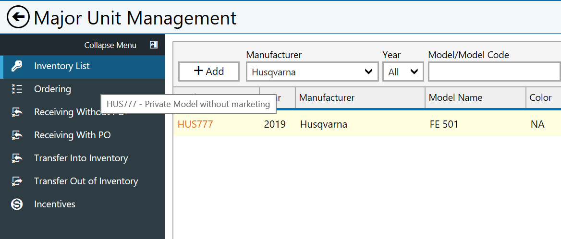
Task: Click the icon beside Receiving Without PO
Action: coord(17,112)
